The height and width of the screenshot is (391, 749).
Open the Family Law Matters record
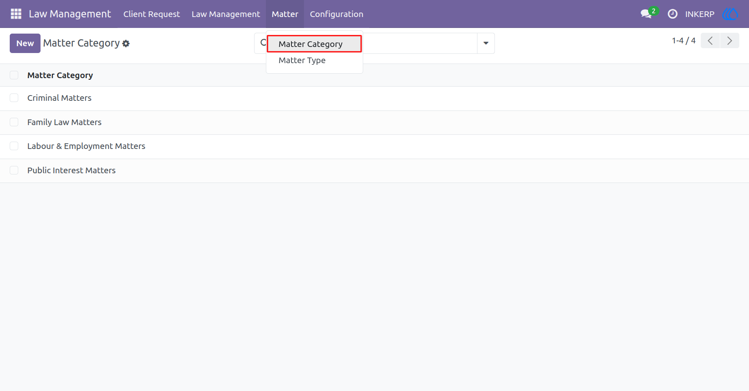64,122
